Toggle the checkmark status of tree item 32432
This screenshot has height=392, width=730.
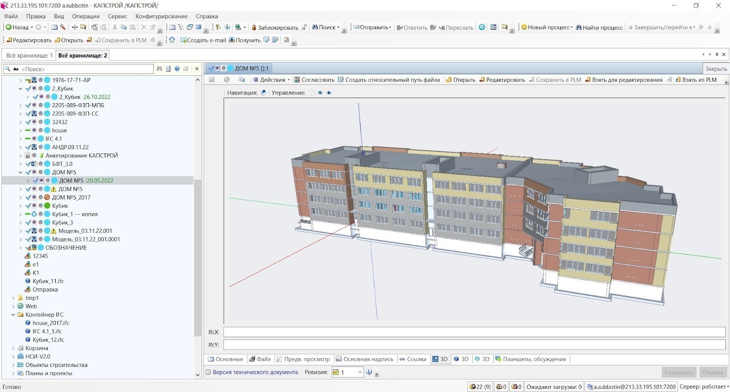(x=28, y=122)
